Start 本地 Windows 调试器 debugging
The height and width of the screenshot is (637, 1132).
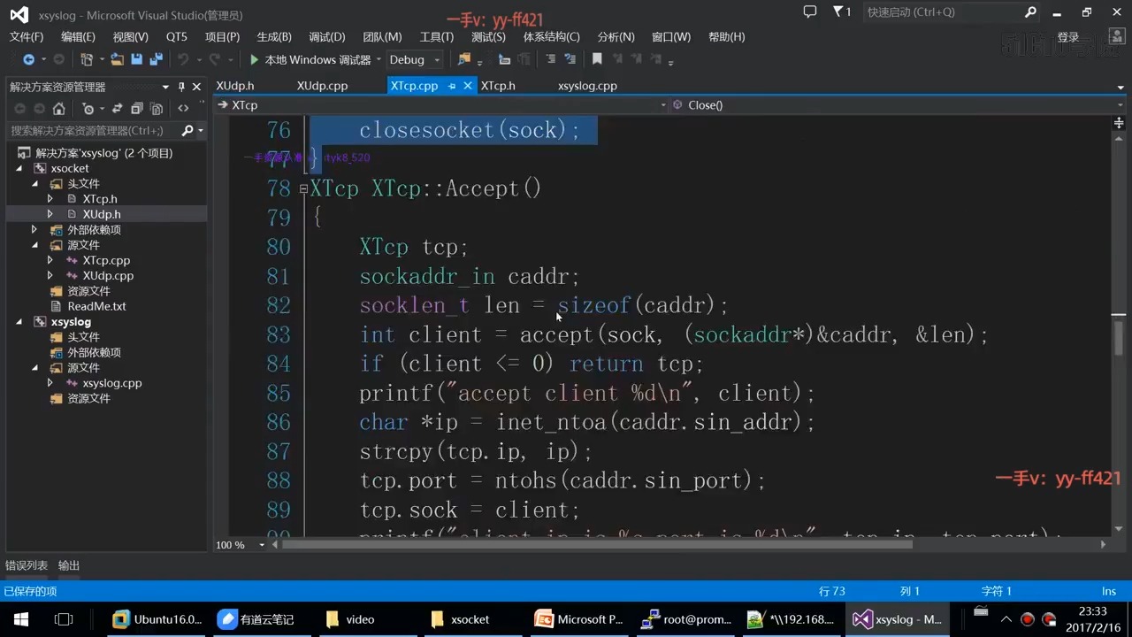[x=310, y=59]
